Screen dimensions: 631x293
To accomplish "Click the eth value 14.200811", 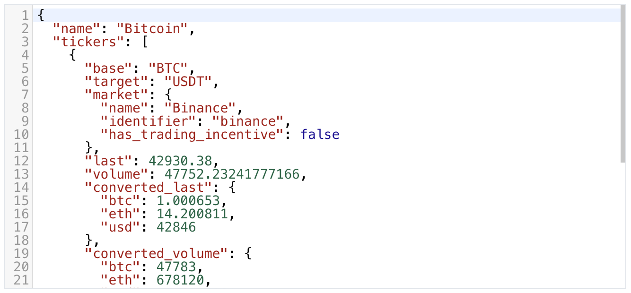I will pyautogui.click(x=192, y=214).
